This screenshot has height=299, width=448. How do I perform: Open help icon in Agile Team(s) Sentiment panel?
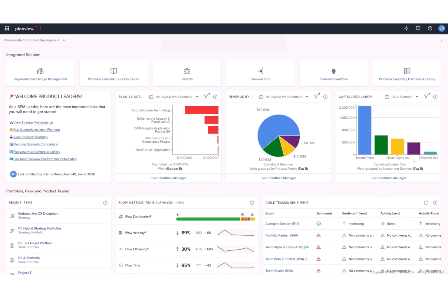click(x=435, y=203)
